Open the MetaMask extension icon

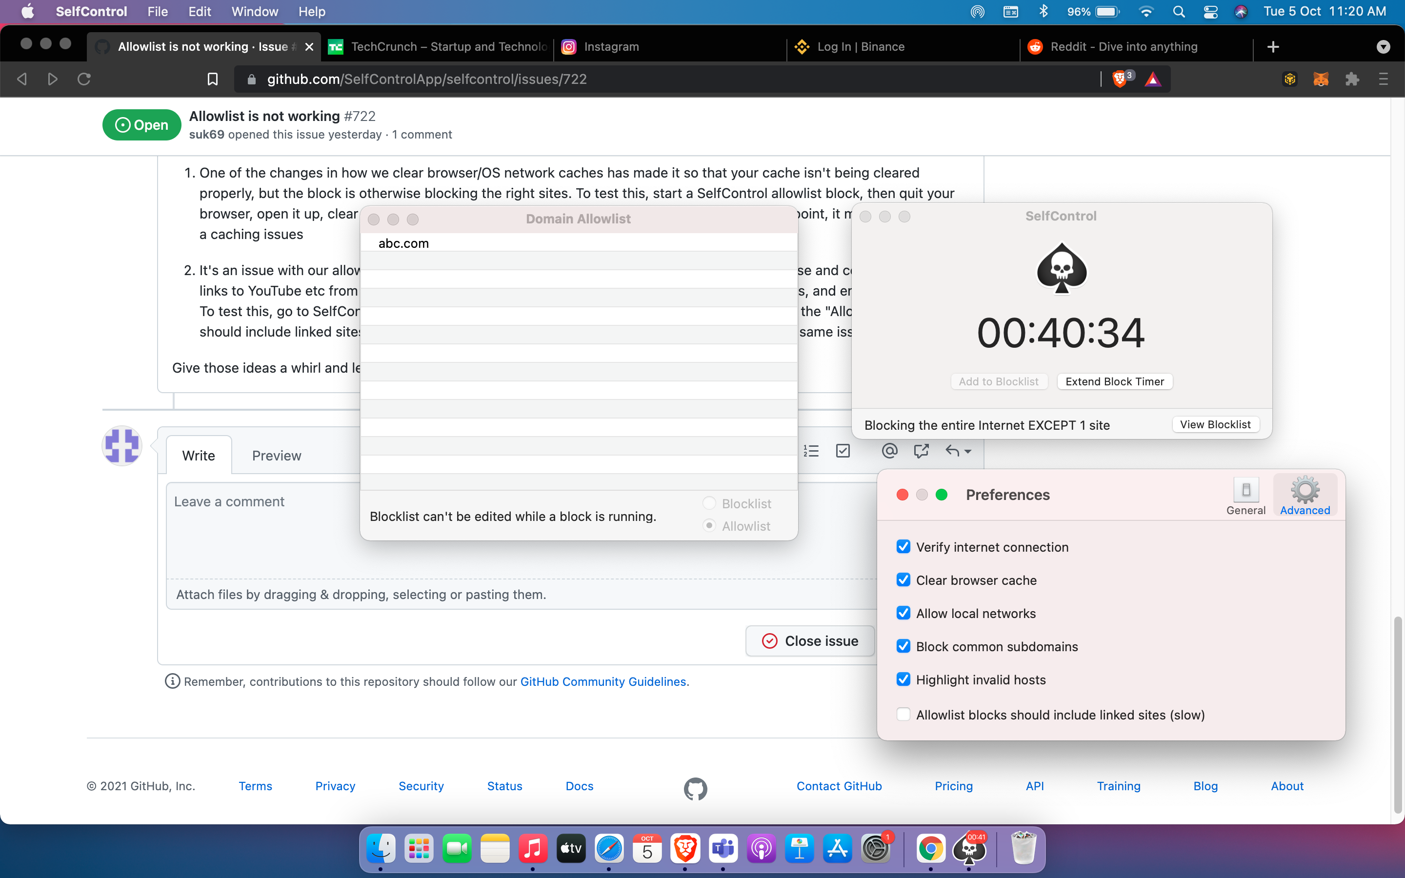(x=1322, y=79)
